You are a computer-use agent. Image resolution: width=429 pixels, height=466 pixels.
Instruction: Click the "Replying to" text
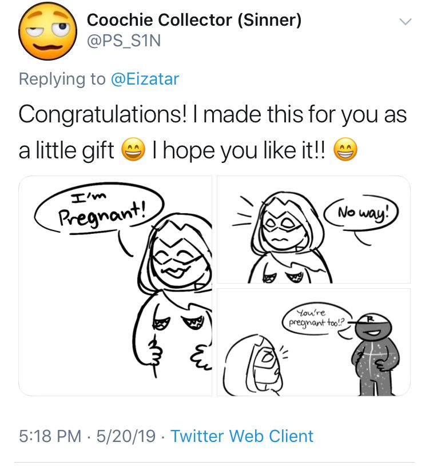click(x=62, y=79)
